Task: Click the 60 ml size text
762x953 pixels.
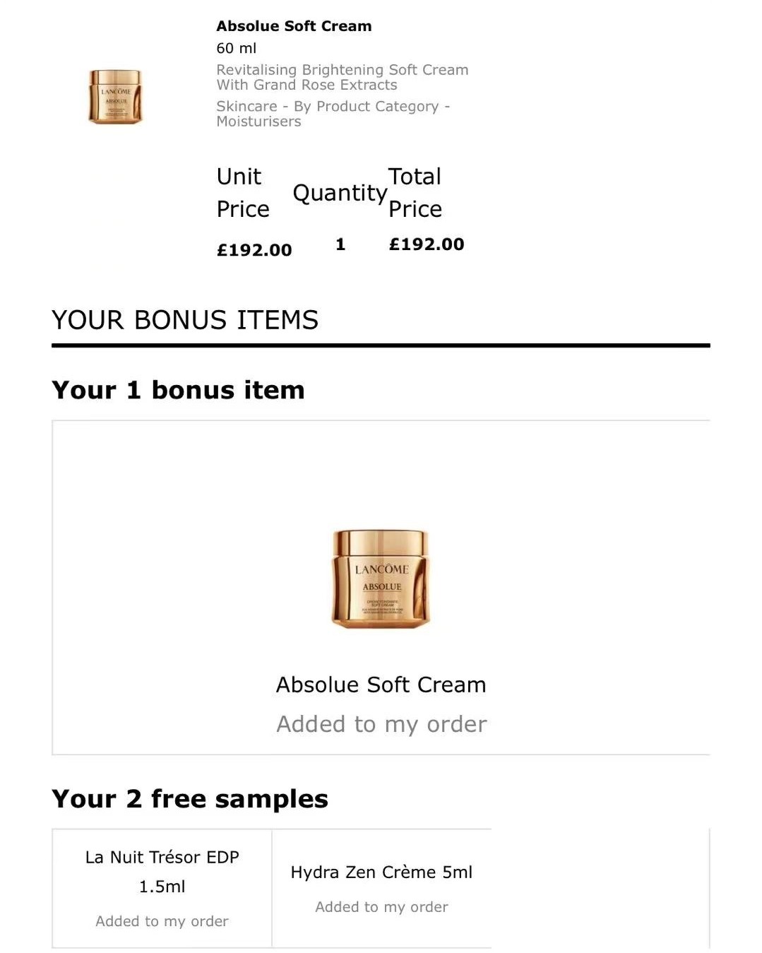Action: coord(236,48)
